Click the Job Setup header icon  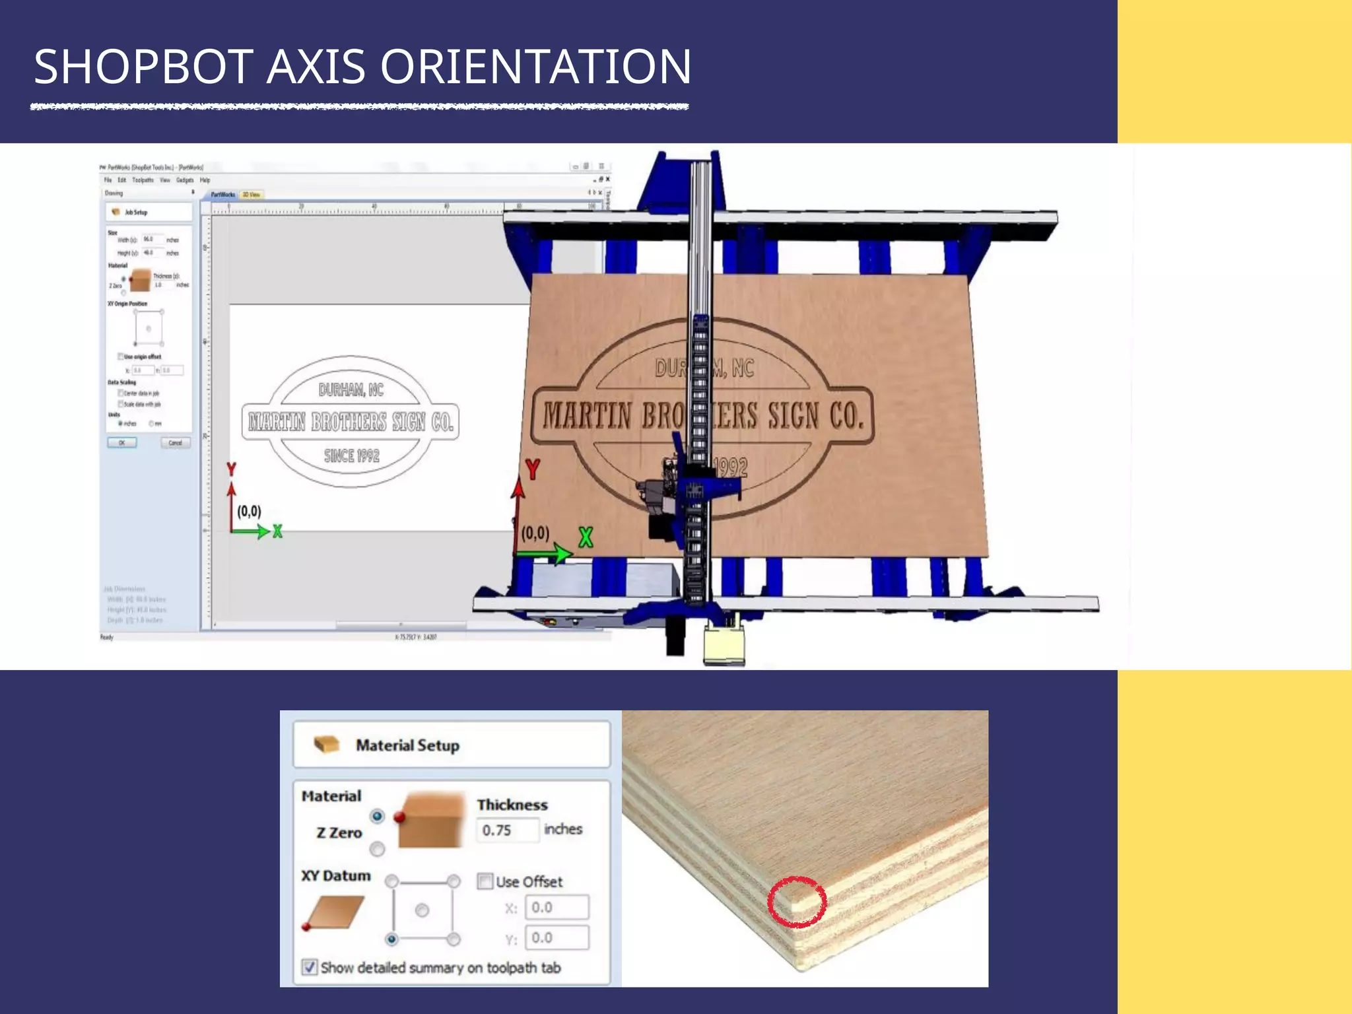pos(116,212)
